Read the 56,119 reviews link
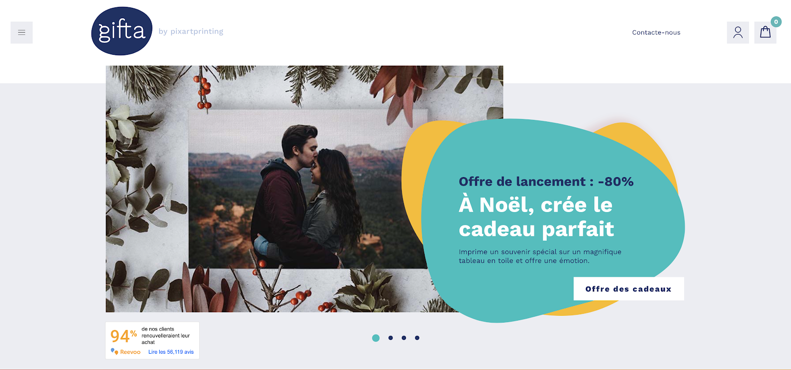The image size is (791, 370). point(171,352)
